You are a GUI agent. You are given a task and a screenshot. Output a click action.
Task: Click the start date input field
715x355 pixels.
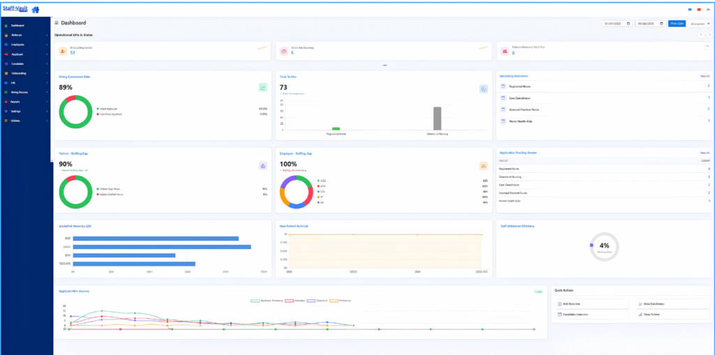click(x=617, y=24)
